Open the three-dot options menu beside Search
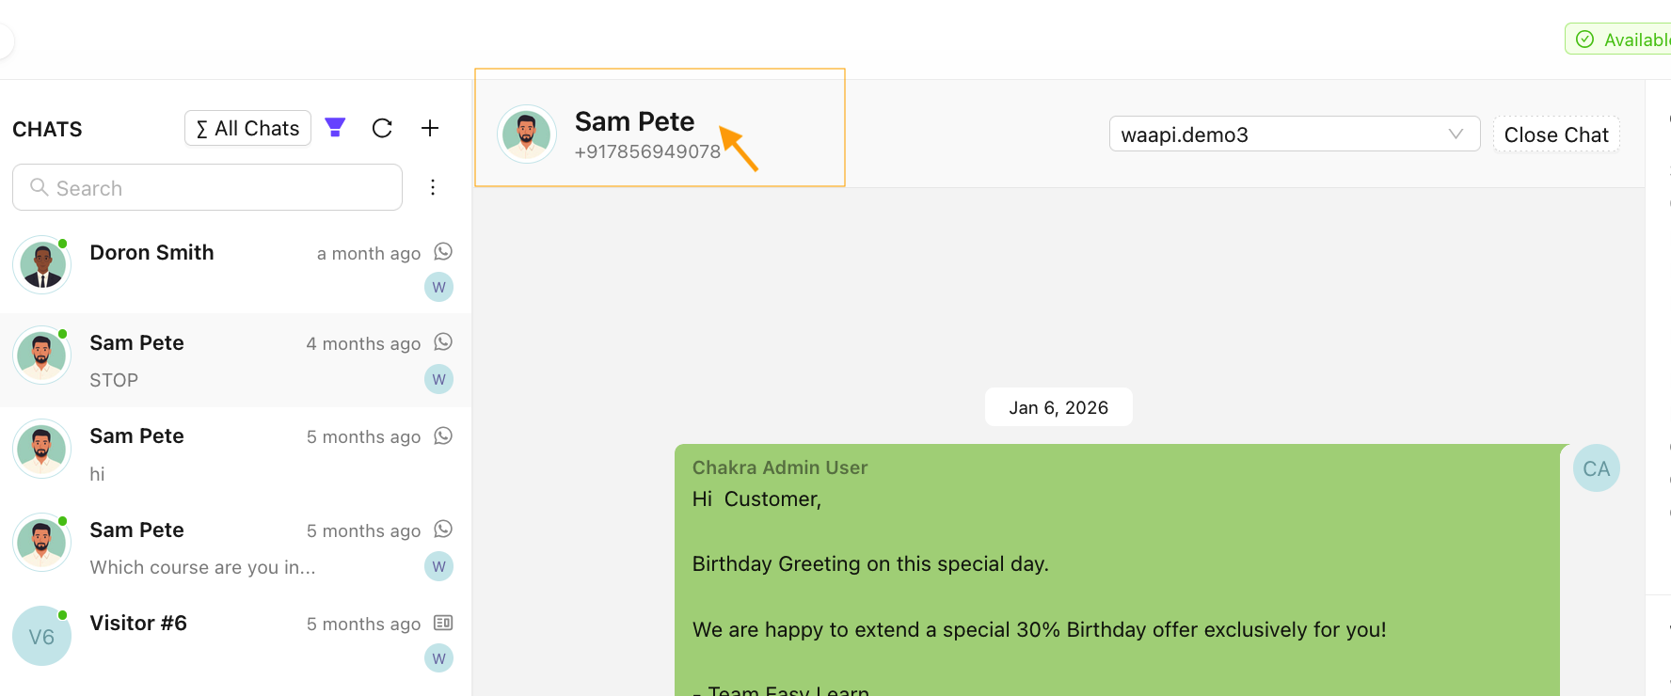This screenshot has height=696, width=1671. (433, 187)
